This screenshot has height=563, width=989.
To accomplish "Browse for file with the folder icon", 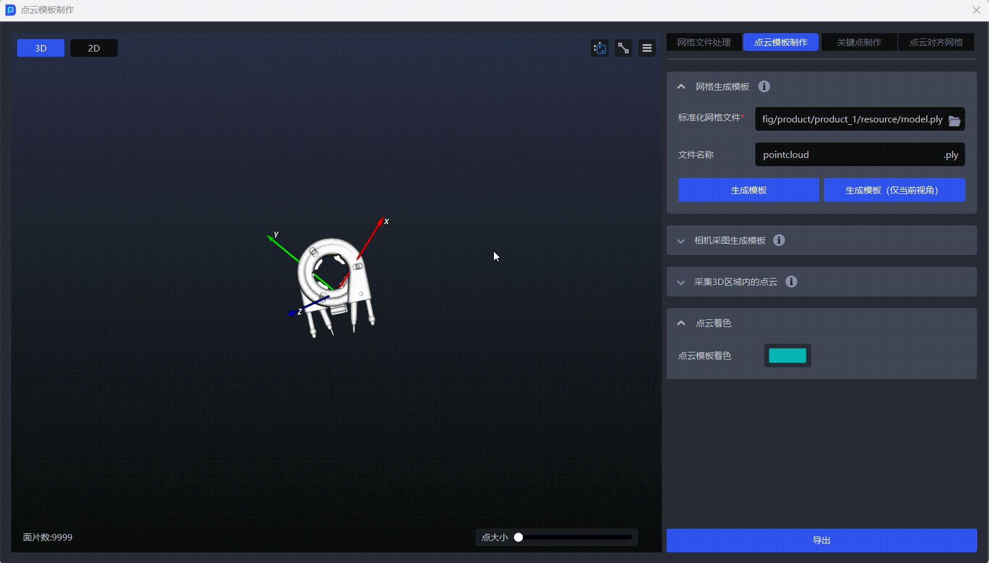I will (954, 120).
